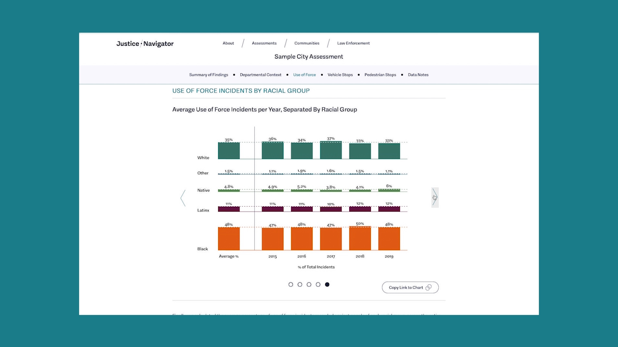Screen dimensions: 618x347
Task: Select the third carousel dot
Action: pos(309,285)
